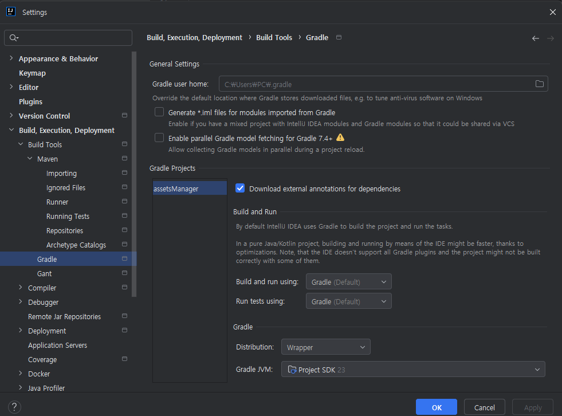This screenshot has height=416, width=562.
Task: Open the Distribution Wrapper dropdown
Action: [x=326, y=347]
